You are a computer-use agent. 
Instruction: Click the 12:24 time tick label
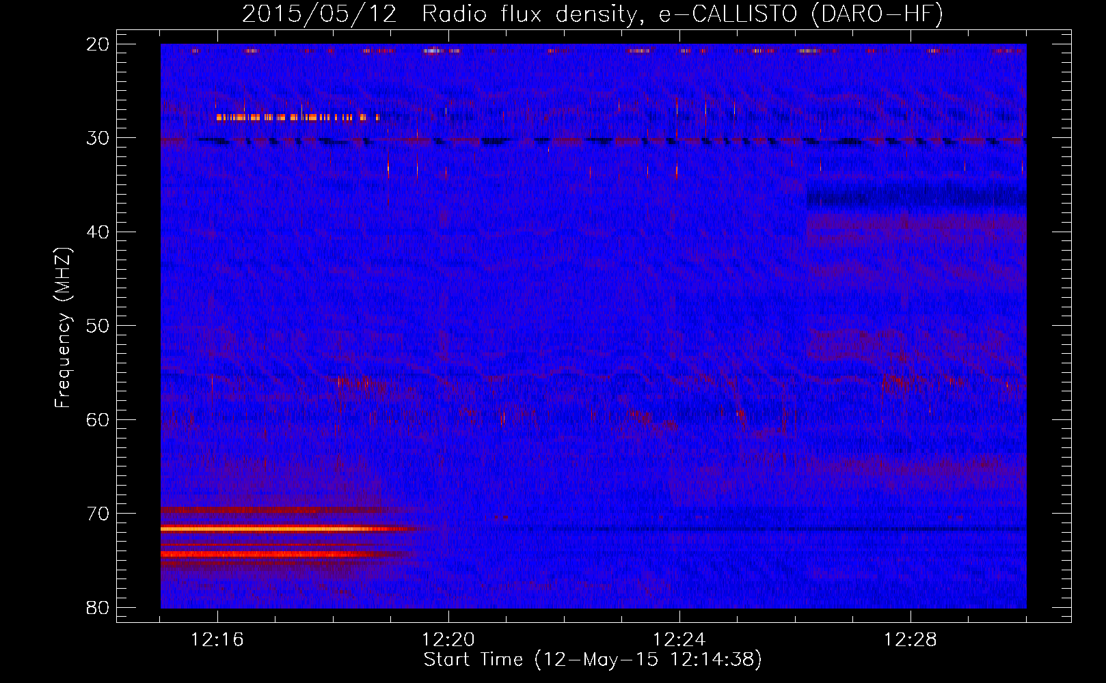pos(679,640)
